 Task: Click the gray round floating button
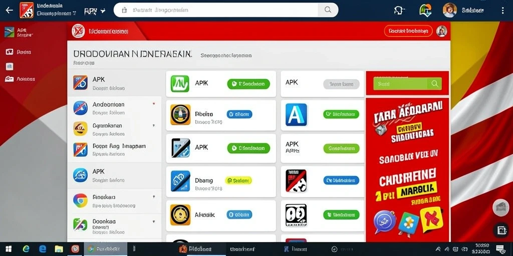pos(501,207)
